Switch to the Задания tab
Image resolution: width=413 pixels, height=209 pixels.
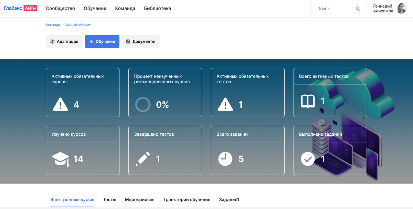(229, 200)
